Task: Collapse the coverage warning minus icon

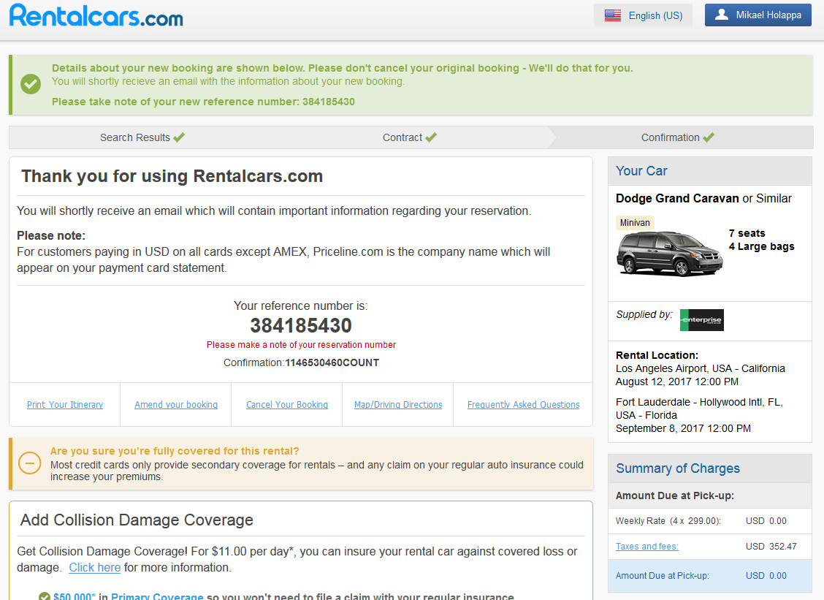Action: 30,463
